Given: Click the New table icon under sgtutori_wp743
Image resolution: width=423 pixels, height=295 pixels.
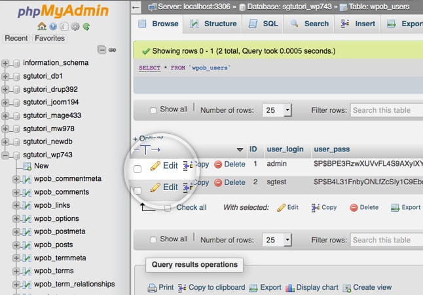Looking at the screenshot, I should tap(27, 166).
